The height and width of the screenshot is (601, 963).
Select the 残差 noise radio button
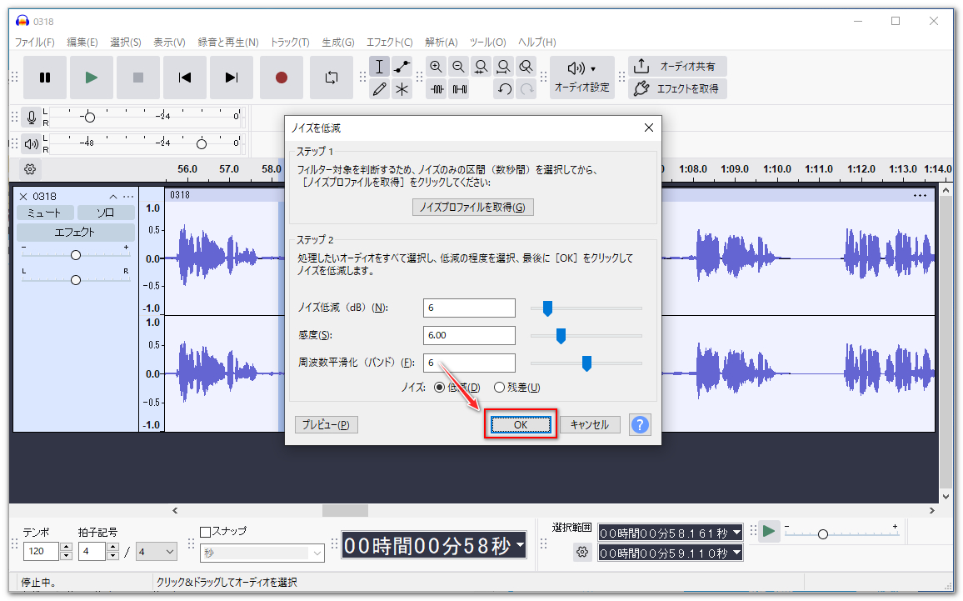pos(500,387)
